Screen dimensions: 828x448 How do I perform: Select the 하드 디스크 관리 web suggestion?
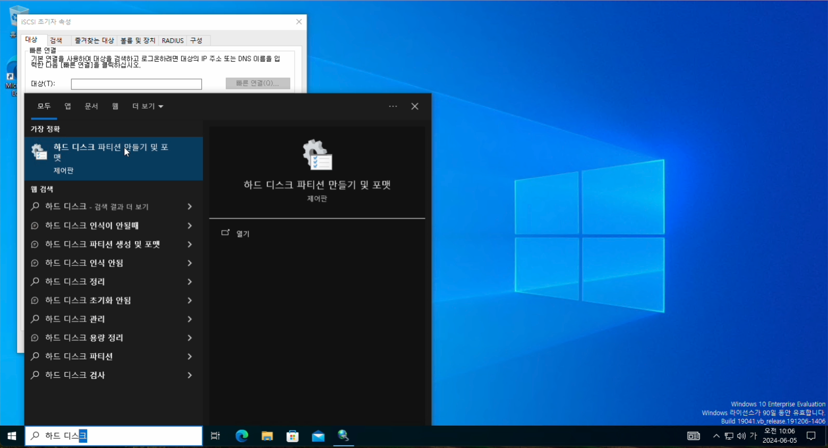coord(75,319)
